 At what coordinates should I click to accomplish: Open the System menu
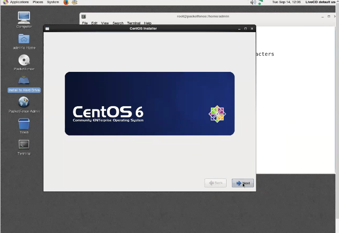click(53, 2)
